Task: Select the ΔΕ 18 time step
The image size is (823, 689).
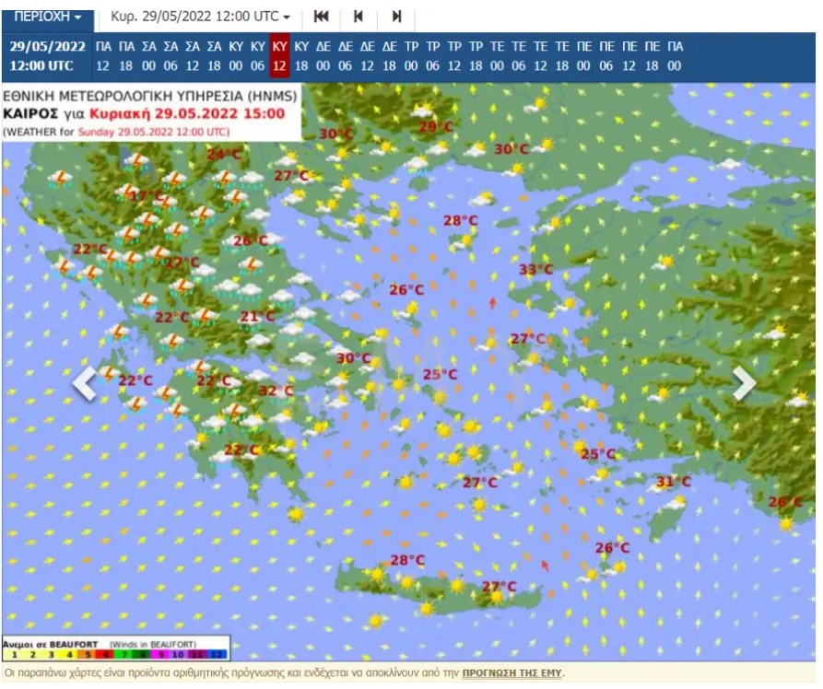Action: click(x=390, y=56)
